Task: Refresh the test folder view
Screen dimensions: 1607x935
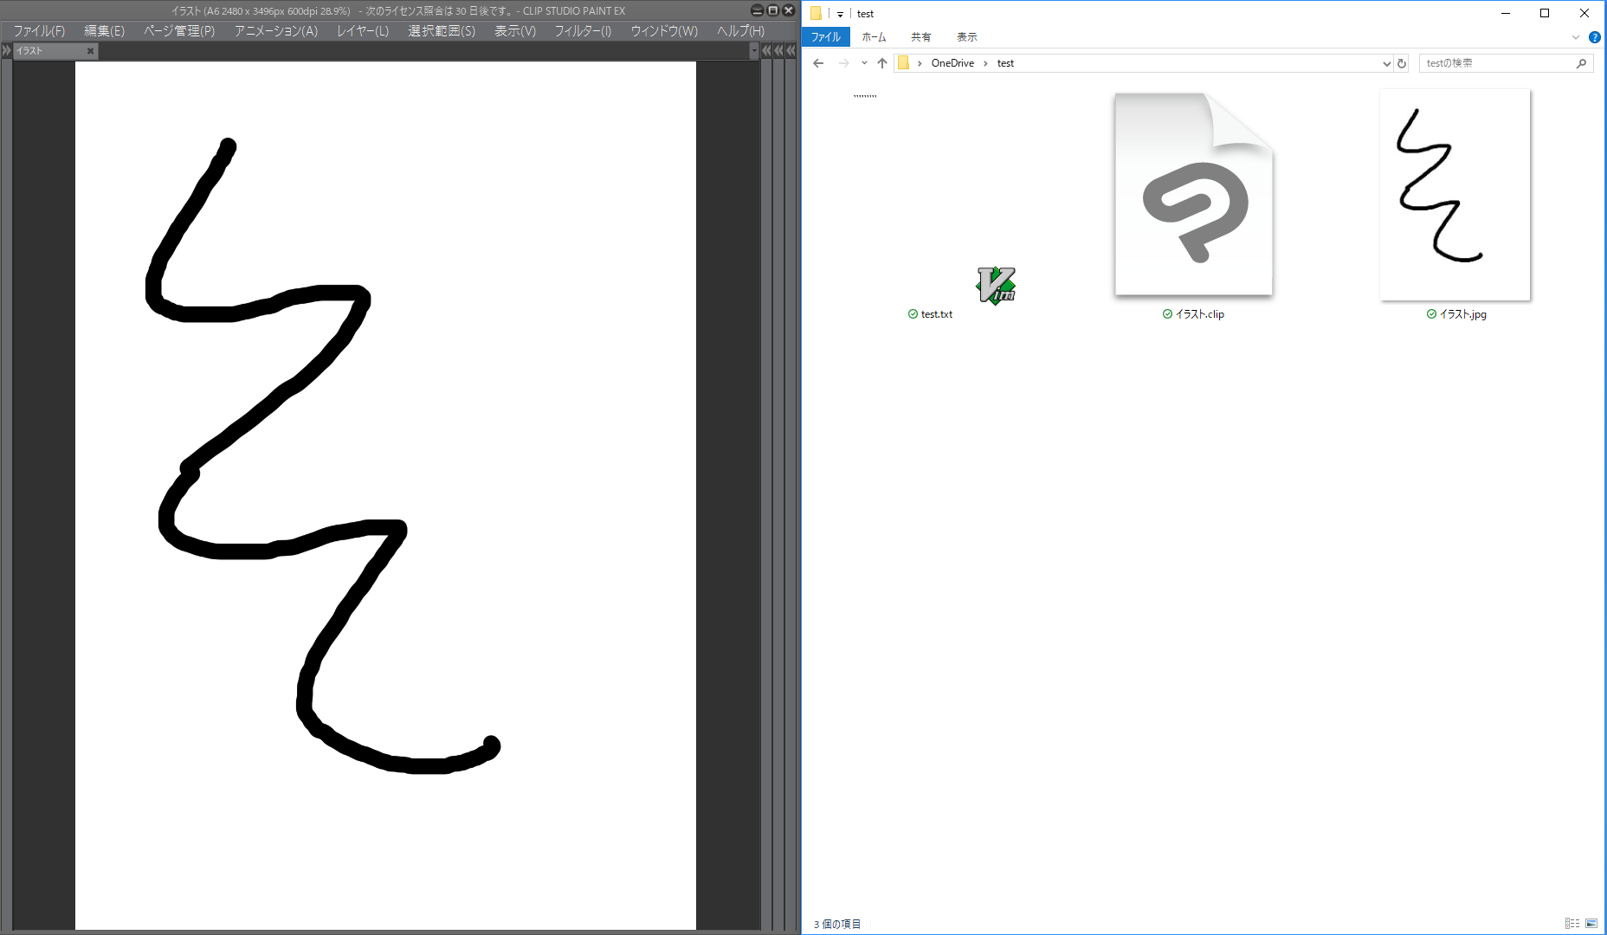Action: click(1402, 63)
